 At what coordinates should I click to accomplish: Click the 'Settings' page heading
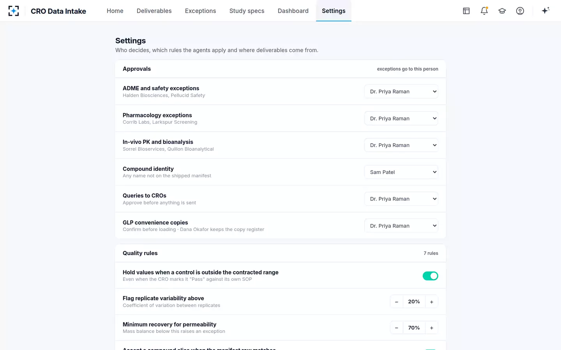(131, 41)
